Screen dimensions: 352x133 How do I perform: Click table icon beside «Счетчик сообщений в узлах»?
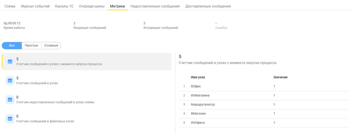[10, 81]
